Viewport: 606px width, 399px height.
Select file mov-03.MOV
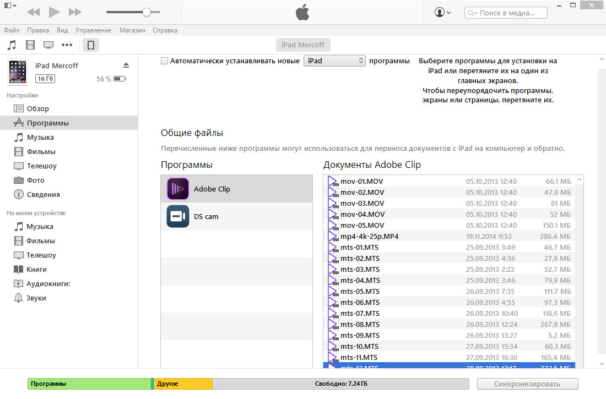[x=449, y=203]
